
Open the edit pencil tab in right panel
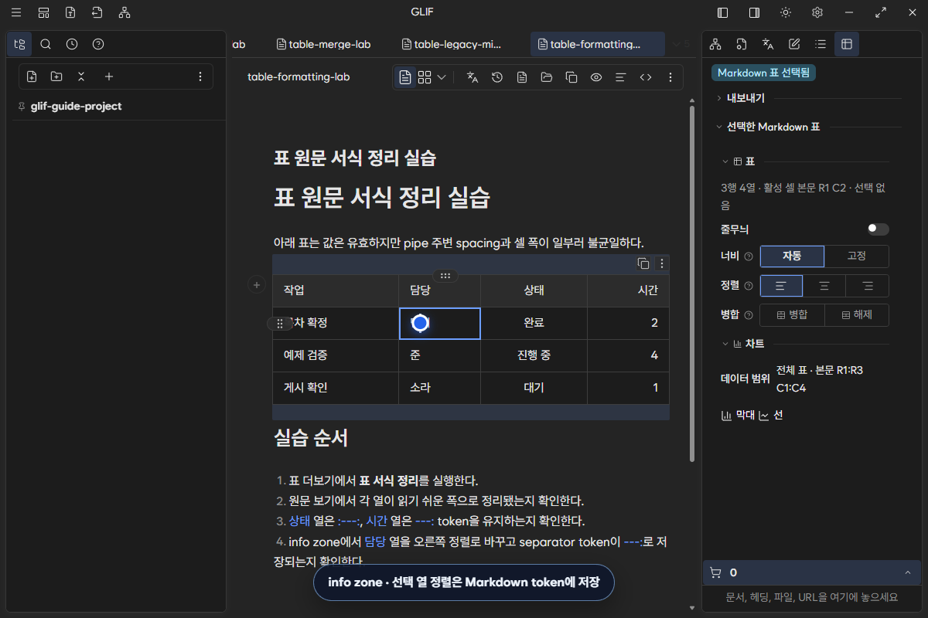(x=794, y=44)
